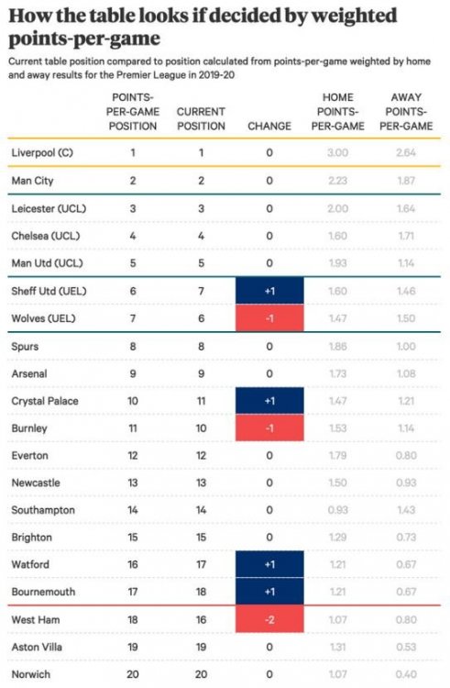Click the Current Position column header
Viewport: 450px width, 688px height.
tap(201, 119)
